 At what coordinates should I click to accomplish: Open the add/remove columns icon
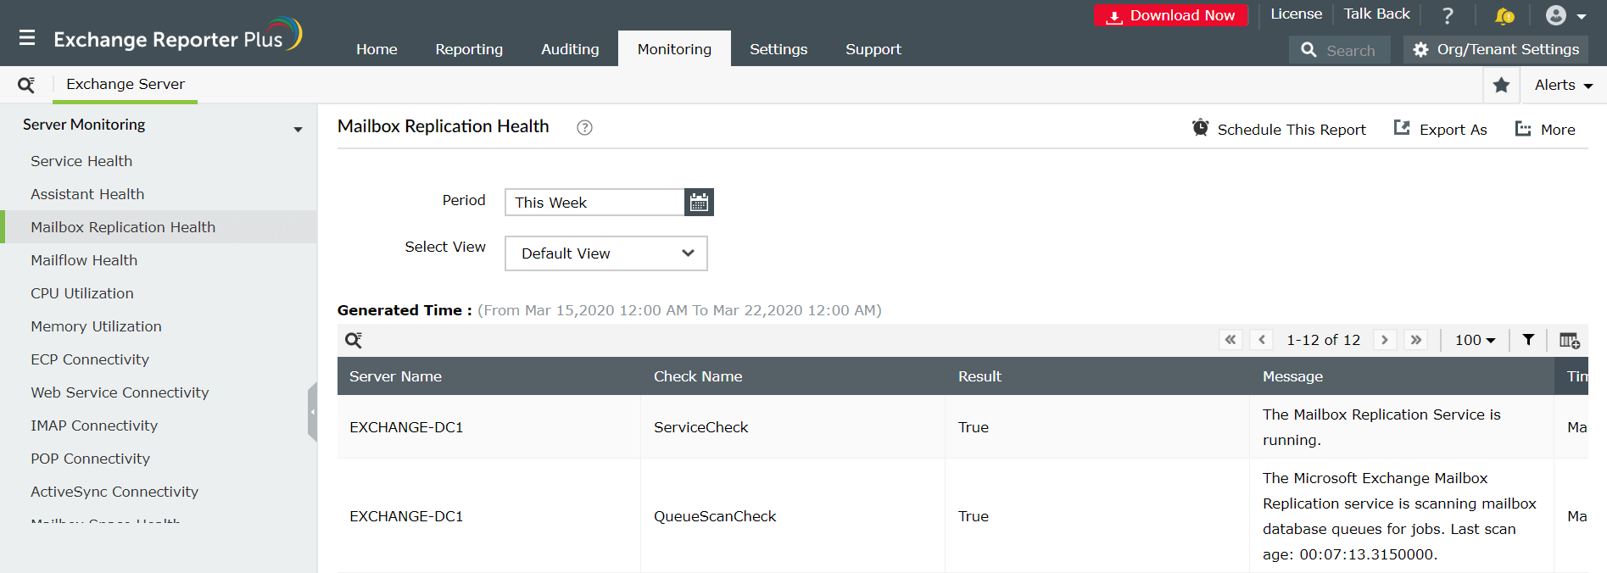pyautogui.click(x=1570, y=340)
